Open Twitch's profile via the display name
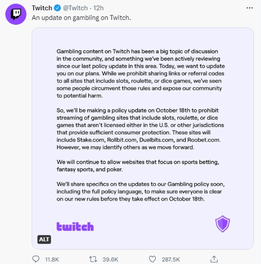The image size is (261, 264). click(41, 8)
